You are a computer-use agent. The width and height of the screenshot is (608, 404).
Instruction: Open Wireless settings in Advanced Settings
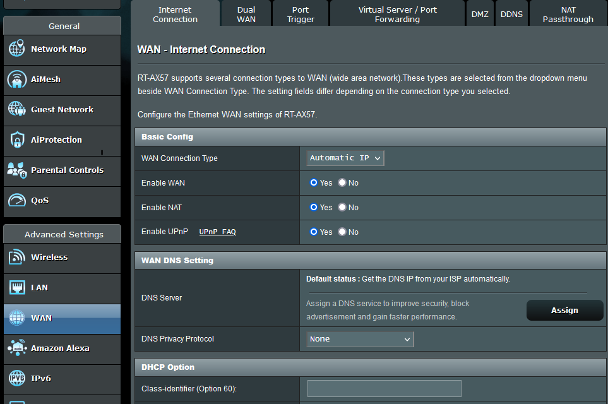click(49, 258)
